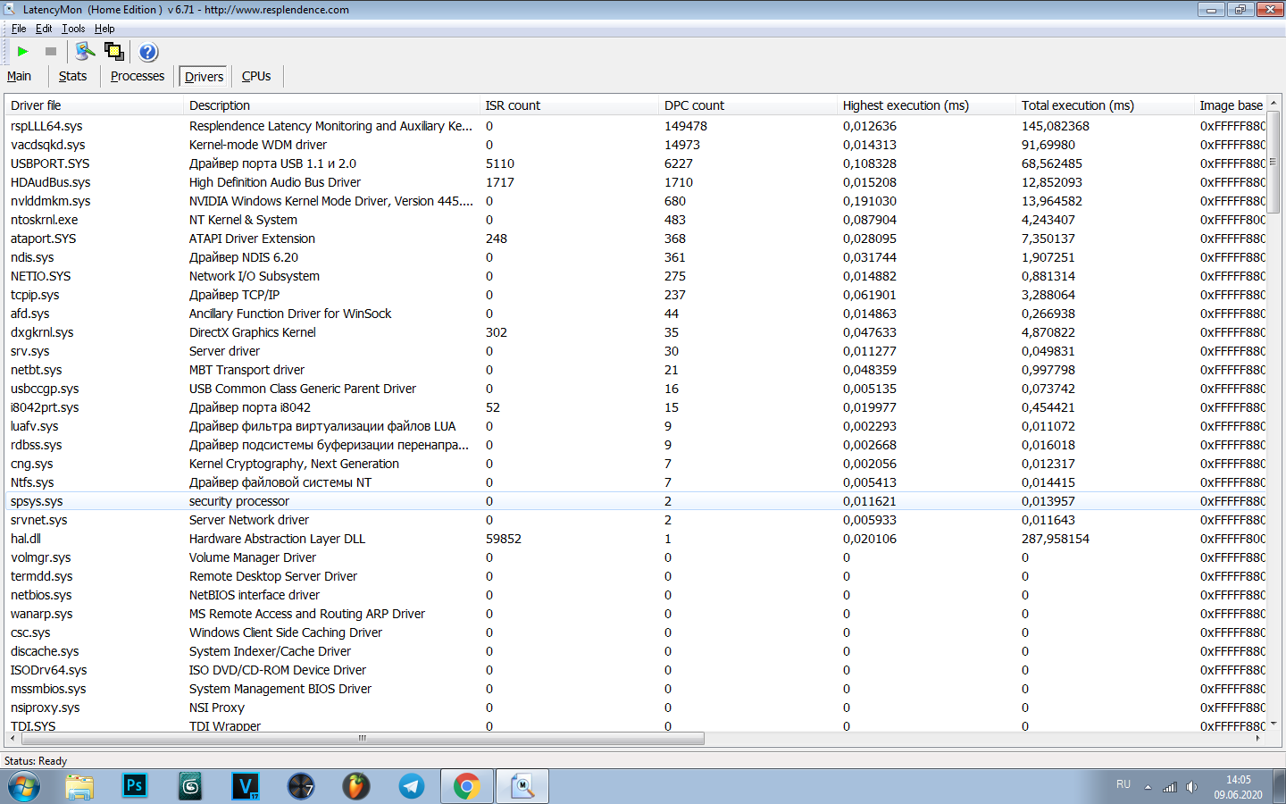The height and width of the screenshot is (804, 1286).
Task: Click the horizontal scrollbar thumb
Action: tap(362, 739)
